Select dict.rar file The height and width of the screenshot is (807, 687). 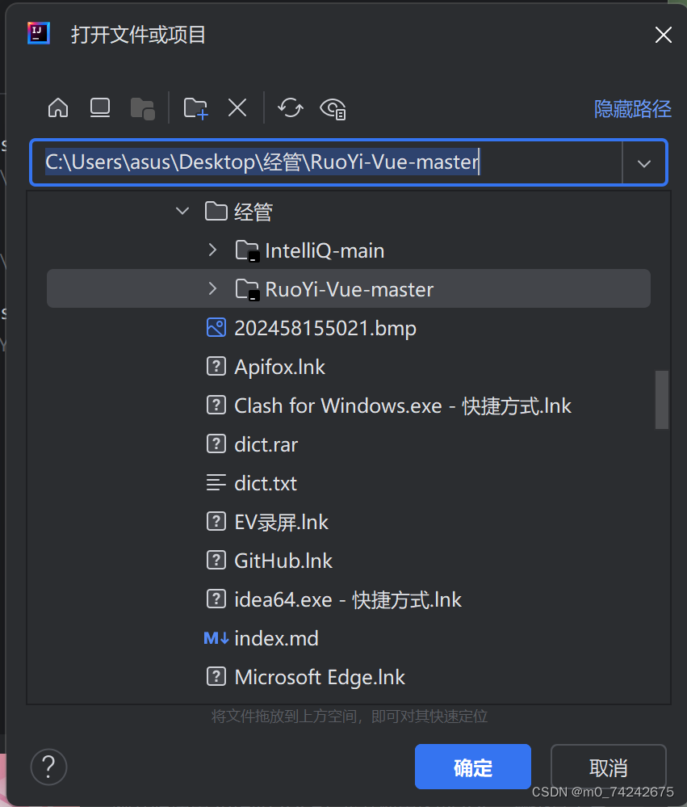point(349,444)
